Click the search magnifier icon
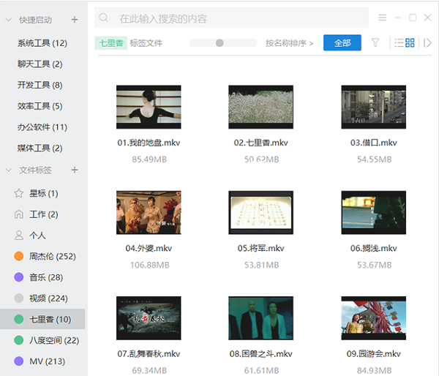439x376 pixels. click(x=104, y=18)
